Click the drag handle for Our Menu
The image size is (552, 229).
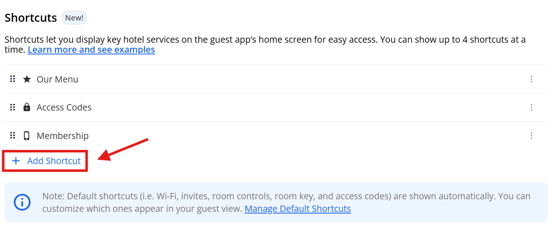(13, 79)
